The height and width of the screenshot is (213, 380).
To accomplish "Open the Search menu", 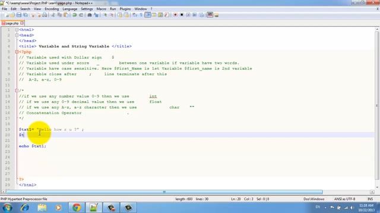I will (25, 9).
